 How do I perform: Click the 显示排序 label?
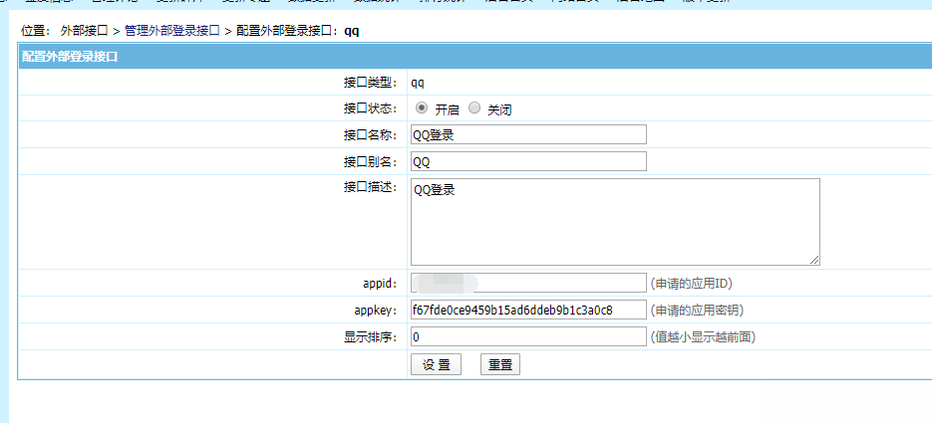(x=370, y=337)
